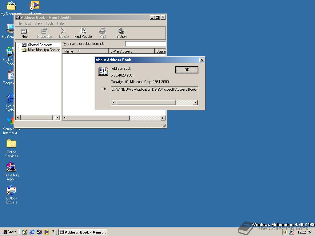Focus the Type name search field
This screenshot has height=236, width=315.
coord(146,44)
